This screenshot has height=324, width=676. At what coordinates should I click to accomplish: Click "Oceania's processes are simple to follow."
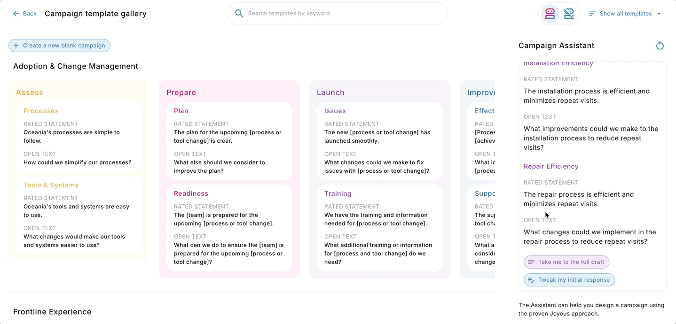point(71,137)
